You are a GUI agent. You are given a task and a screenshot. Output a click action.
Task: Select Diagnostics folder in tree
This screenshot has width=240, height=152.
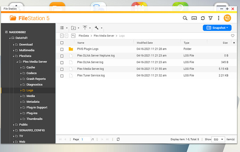[34, 85]
